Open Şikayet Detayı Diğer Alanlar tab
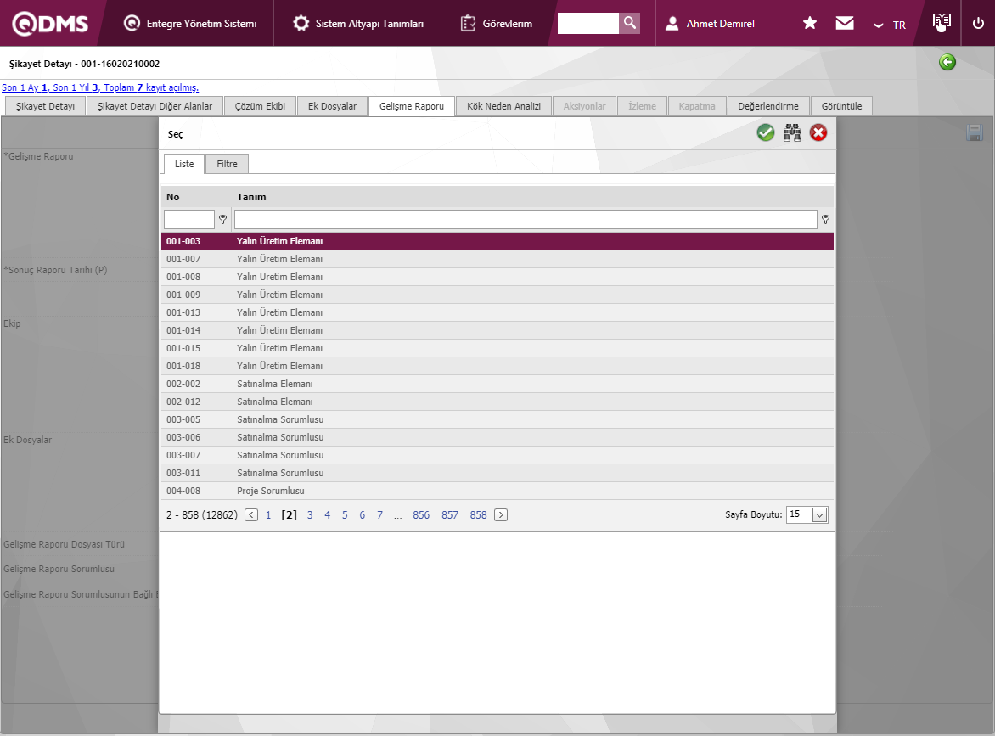 (x=155, y=106)
